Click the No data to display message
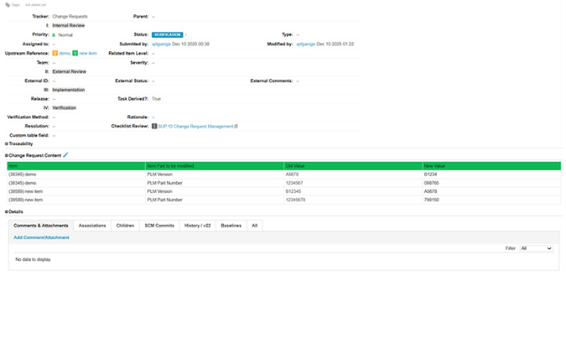 tap(34, 259)
